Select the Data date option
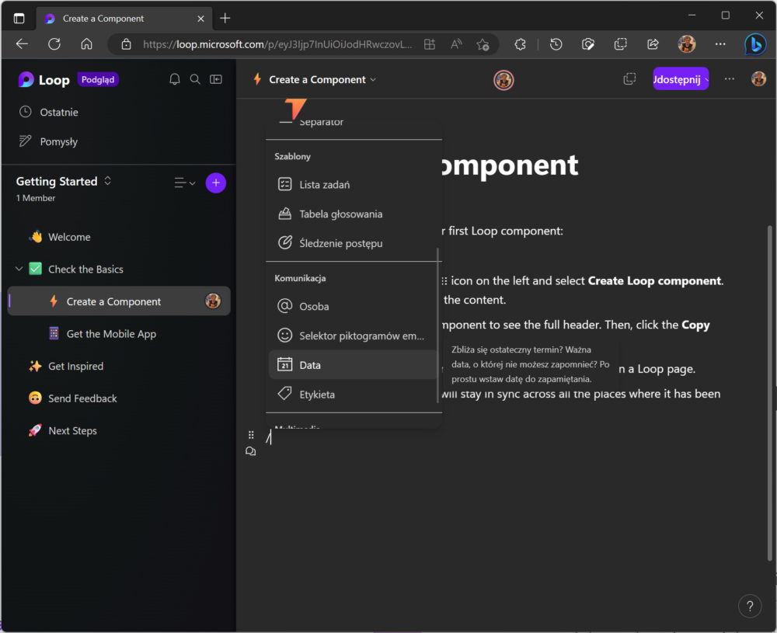The width and height of the screenshot is (777, 633). pos(352,365)
